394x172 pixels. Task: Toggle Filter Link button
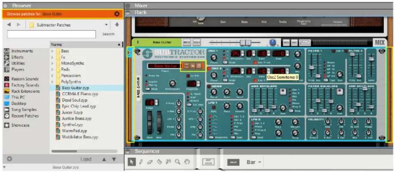334,51
